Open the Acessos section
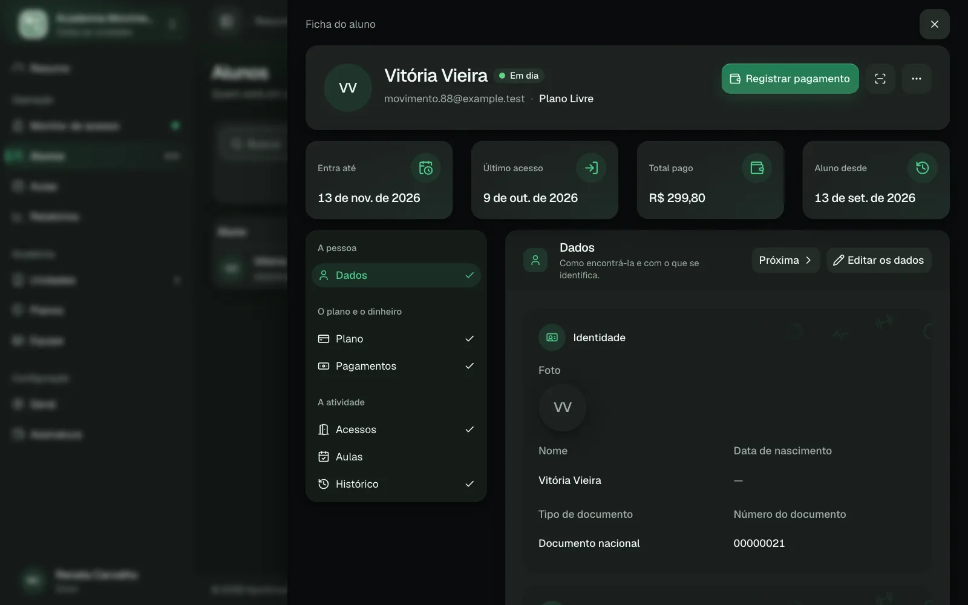The width and height of the screenshot is (968, 605). (396, 430)
